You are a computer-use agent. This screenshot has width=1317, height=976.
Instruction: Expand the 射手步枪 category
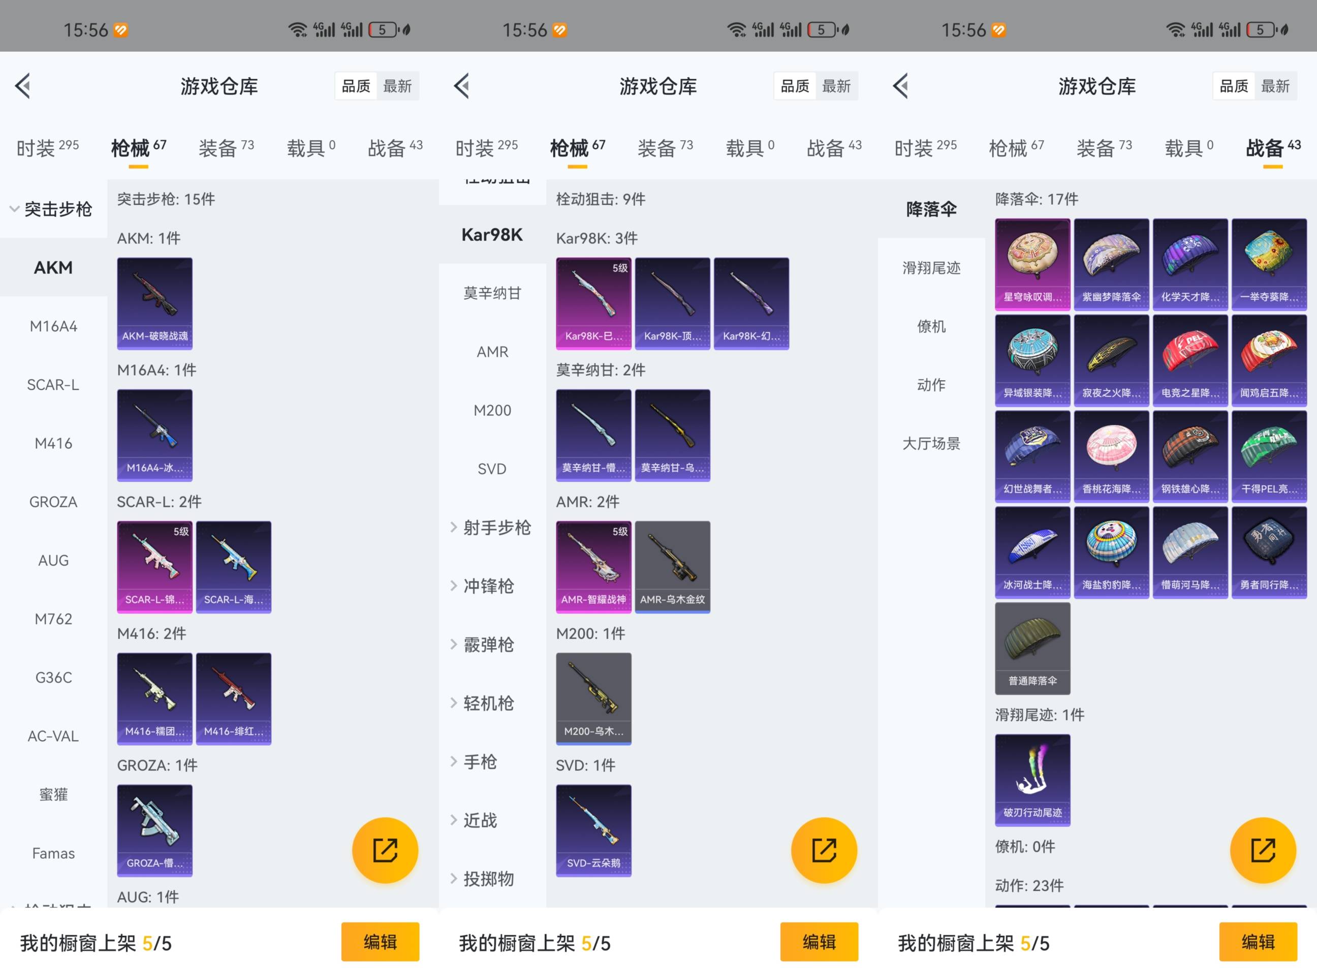[491, 528]
